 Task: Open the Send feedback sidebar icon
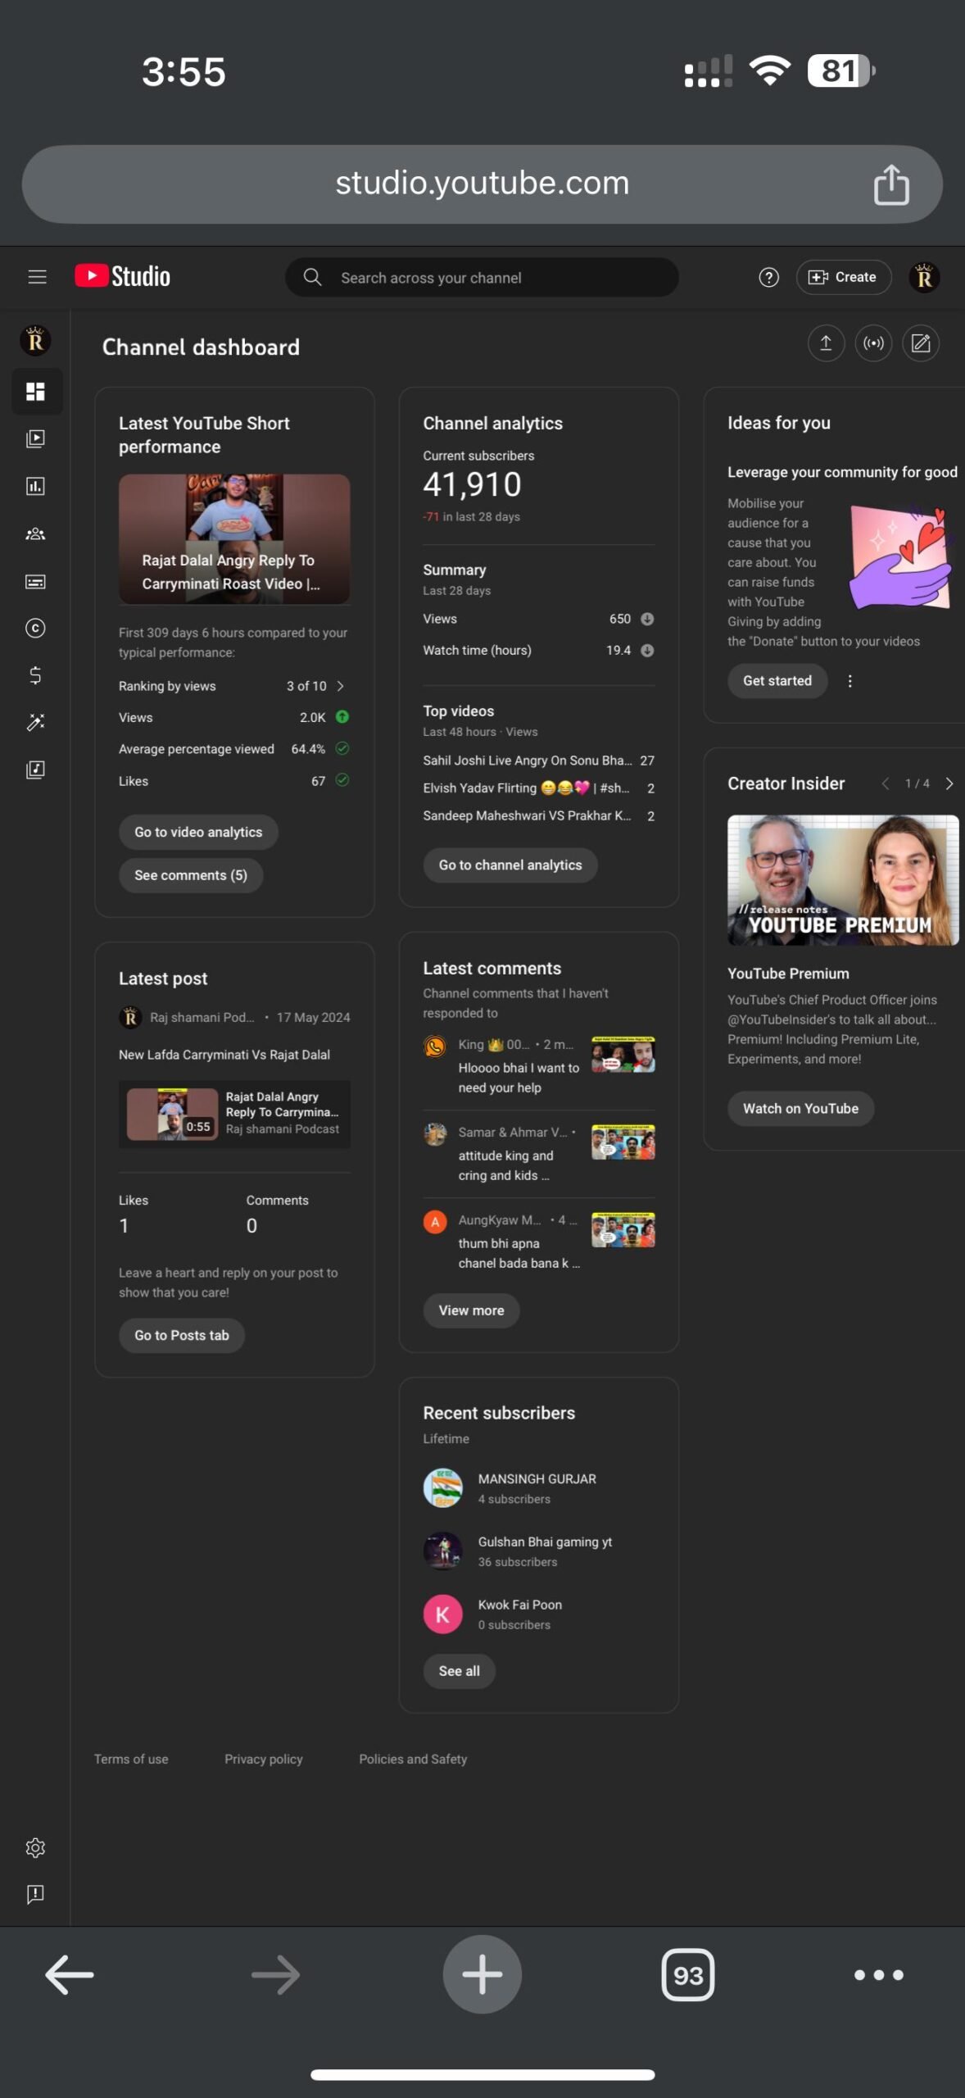click(x=35, y=1895)
